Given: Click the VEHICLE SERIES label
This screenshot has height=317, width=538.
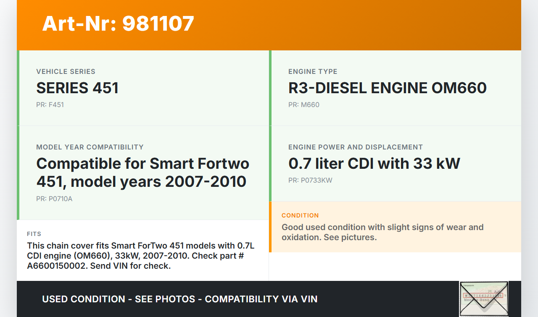Looking at the screenshot, I should pyautogui.click(x=66, y=71).
